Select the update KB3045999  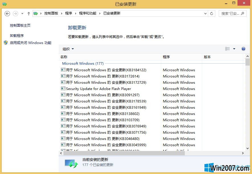coord(104,145)
